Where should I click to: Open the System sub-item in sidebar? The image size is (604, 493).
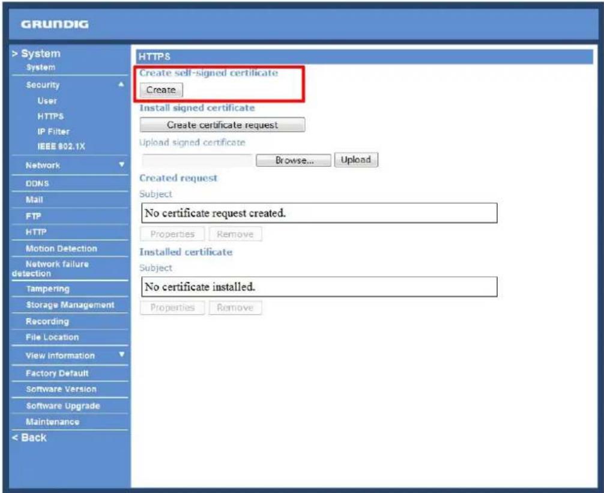click(40, 67)
